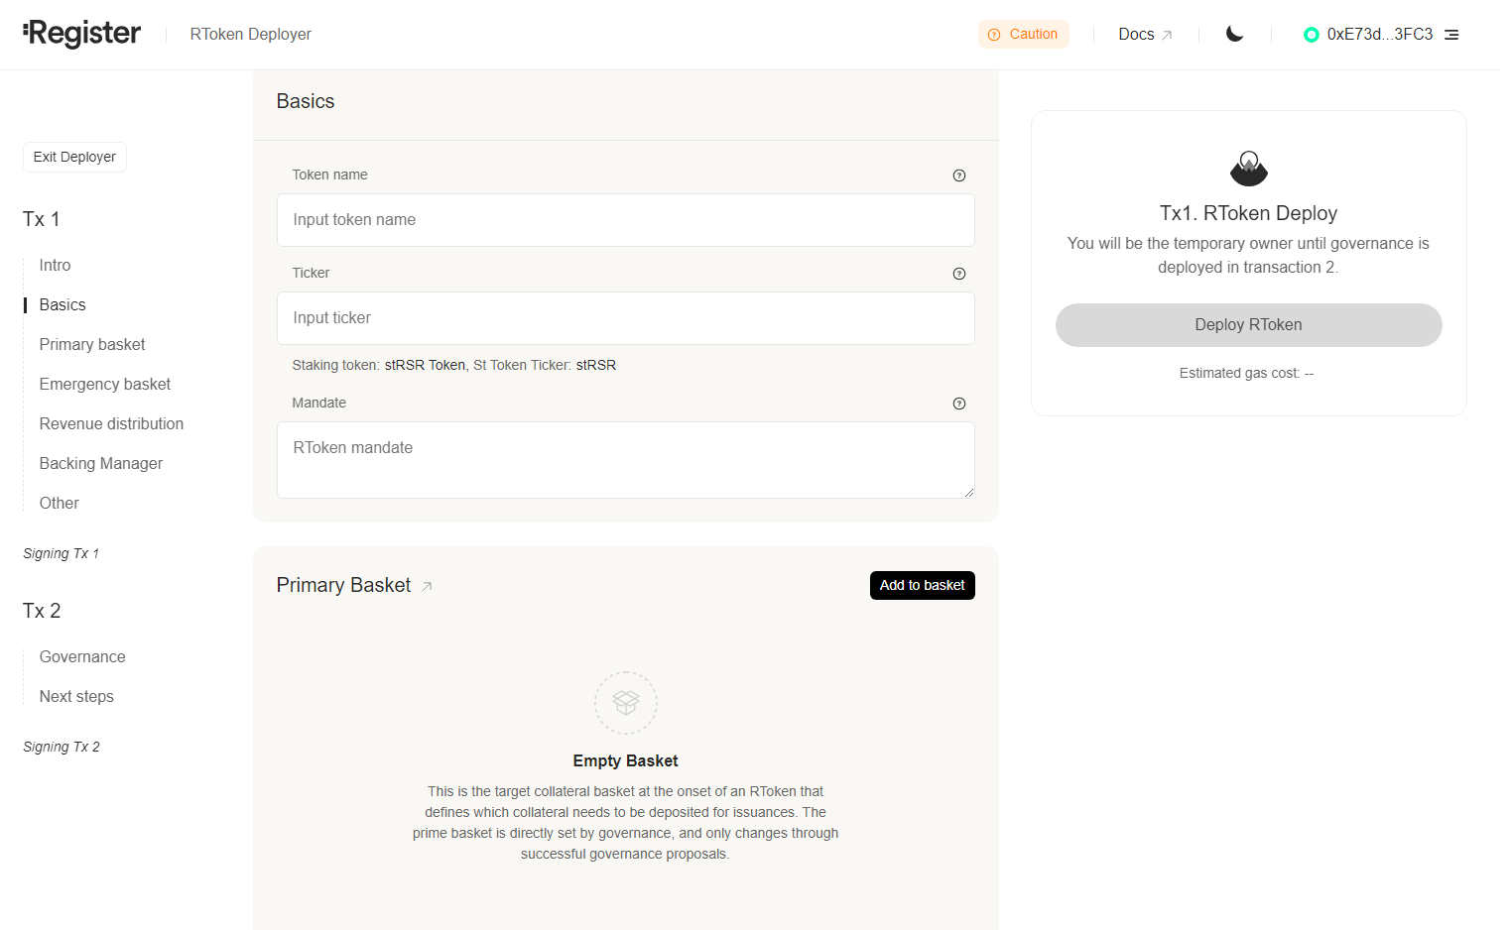Toggle dark mode moon icon

1234,34
